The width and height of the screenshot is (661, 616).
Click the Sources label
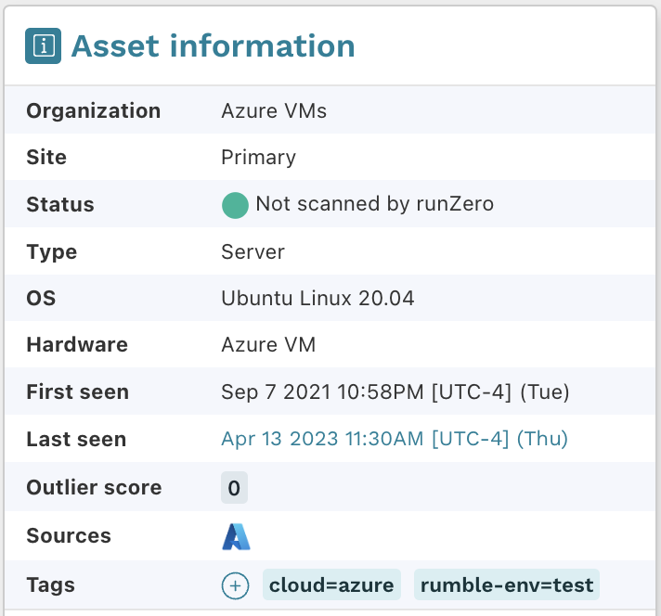(x=69, y=536)
